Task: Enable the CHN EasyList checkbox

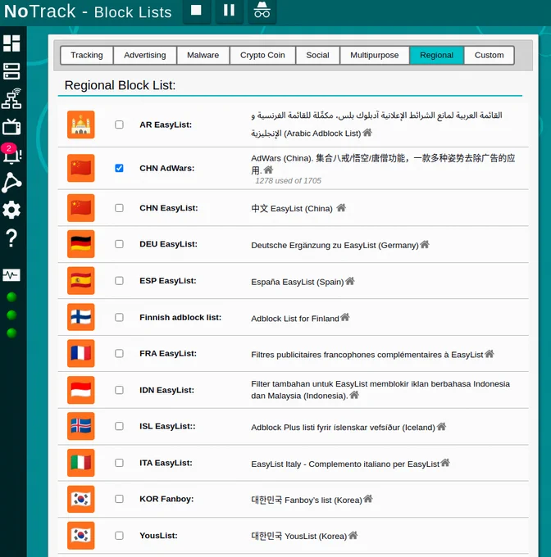Action: tap(119, 208)
